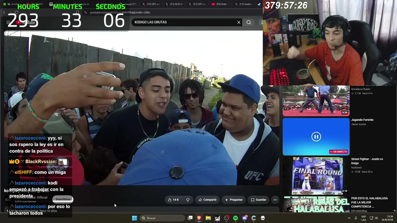
Task: Click the youtube.com address bar URL
Action: (120, 12)
